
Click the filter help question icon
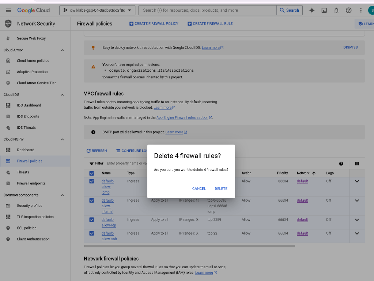(x=341, y=164)
